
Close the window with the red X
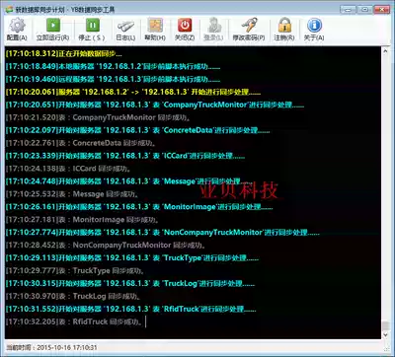382,9
